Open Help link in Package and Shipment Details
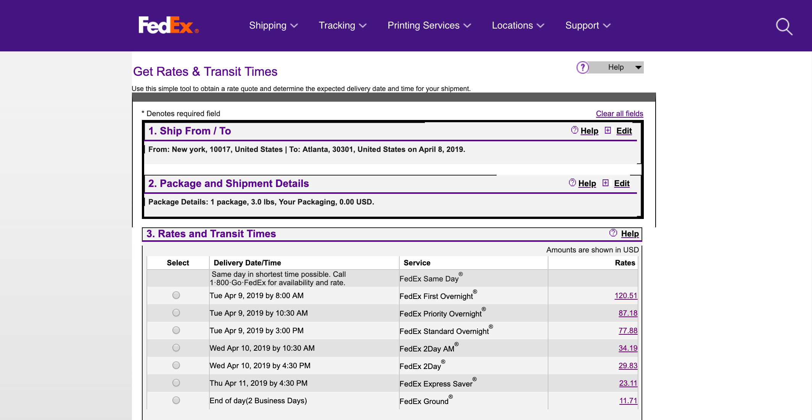812x420 pixels. [587, 184]
